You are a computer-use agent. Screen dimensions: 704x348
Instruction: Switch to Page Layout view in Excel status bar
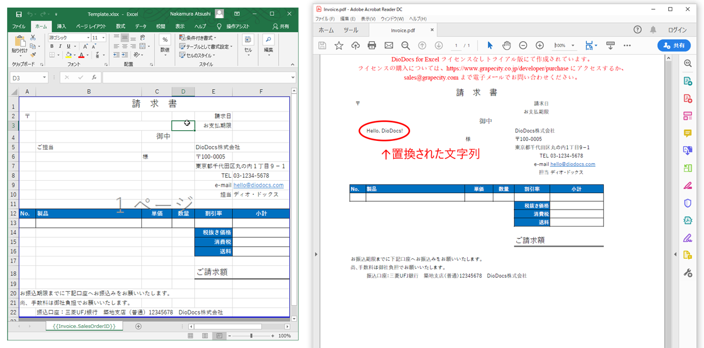[204, 336]
